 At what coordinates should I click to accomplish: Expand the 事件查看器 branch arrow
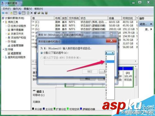6,30
